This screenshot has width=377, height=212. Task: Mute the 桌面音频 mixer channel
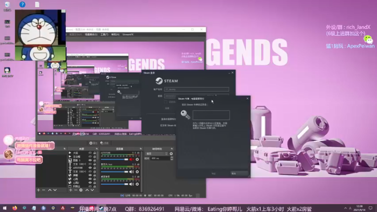tap(131, 184)
